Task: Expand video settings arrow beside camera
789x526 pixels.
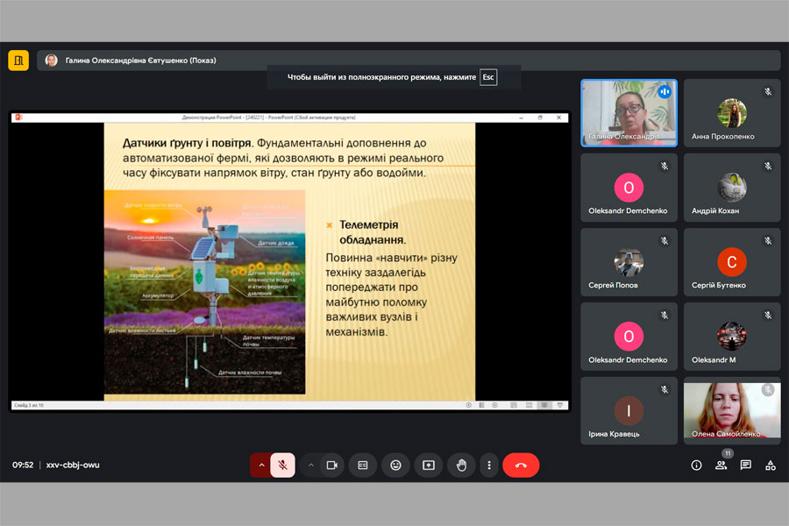Action: coord(310,466)
